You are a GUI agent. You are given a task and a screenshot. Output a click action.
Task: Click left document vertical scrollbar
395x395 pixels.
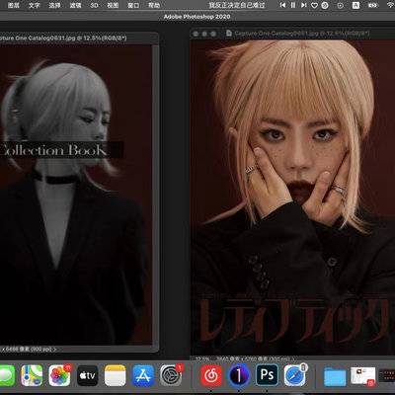(155, 195)
